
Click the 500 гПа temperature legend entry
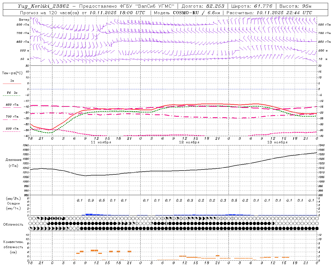(12, 129)
